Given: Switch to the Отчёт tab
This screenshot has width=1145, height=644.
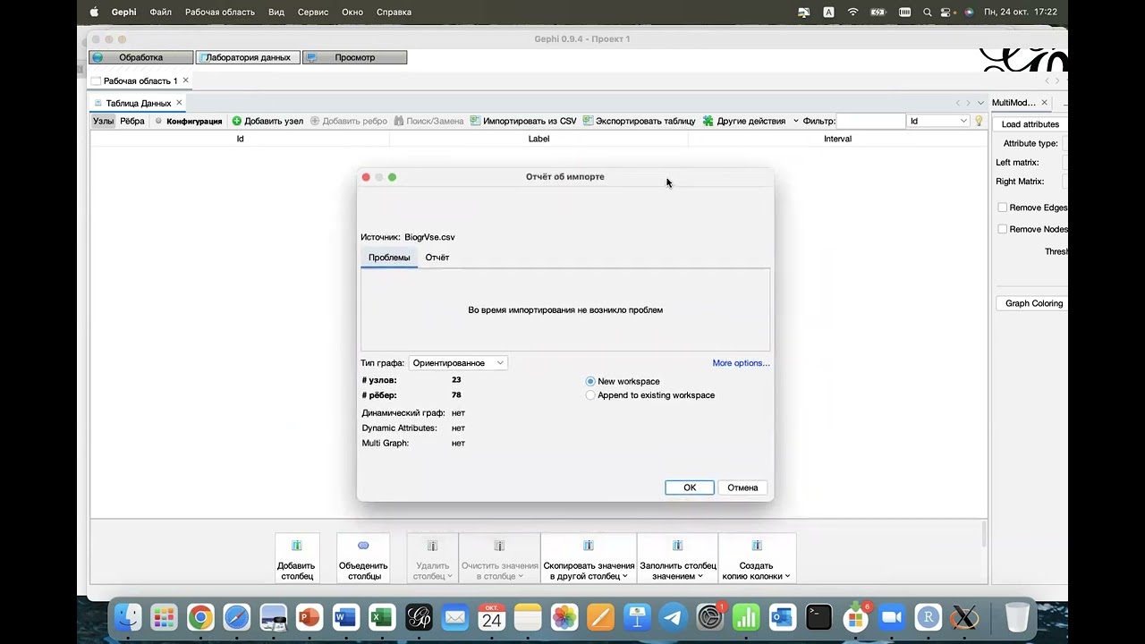Looking at the screenshot, I should click(x=437, y=258).
